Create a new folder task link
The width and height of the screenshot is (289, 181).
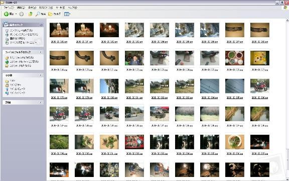[x=22, y=57]
